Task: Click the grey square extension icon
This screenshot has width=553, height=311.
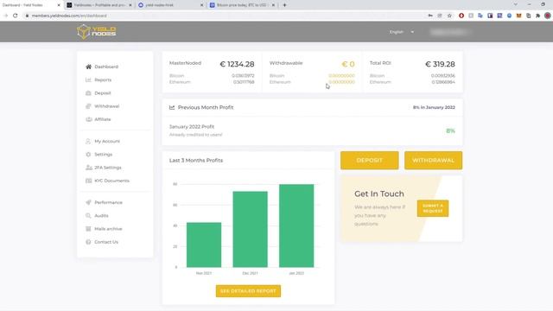Action: coord(471,16)
